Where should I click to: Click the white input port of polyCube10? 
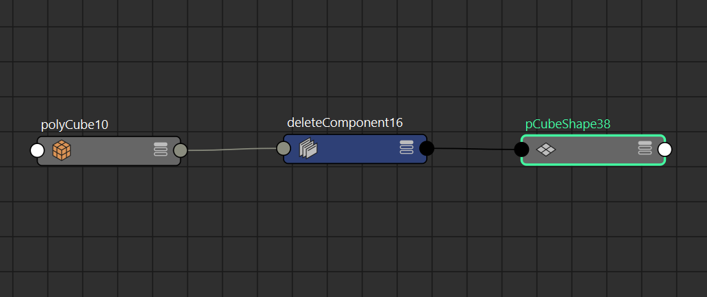click(x=38, y=150)
